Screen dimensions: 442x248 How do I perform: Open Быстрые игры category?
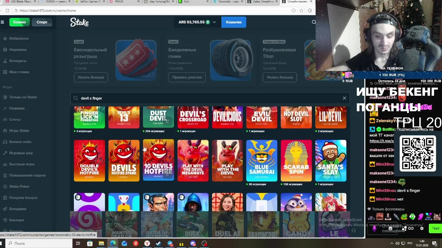(19, 164)
